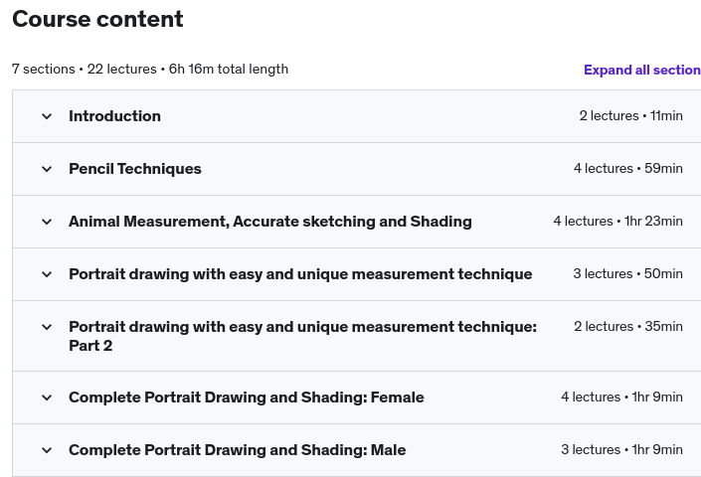The height and width of the screenshot is (477, 701).
Task: Expand chevron for Complete Portrait Male section
Action: tap(47, 450)
